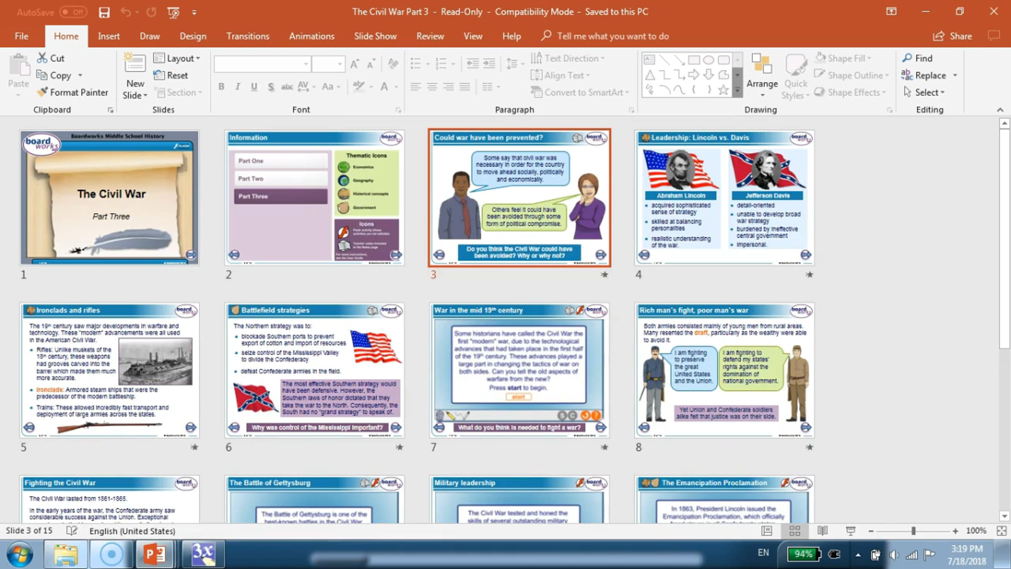Viewport: 1011px width, 569px height.
Task: Click the Reset slide button
Action: (171, 75)
